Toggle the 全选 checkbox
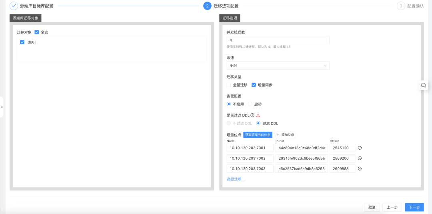Screen dimensions: 432x214 [x=37, y=32]
